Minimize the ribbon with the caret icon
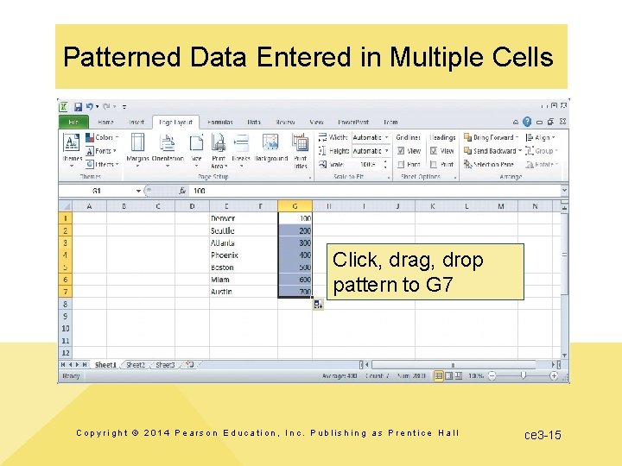Viewport: 622px width, 466px height. 515,122
